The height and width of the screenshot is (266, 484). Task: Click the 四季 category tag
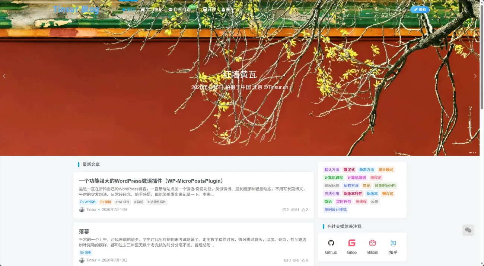click(86, 253)
